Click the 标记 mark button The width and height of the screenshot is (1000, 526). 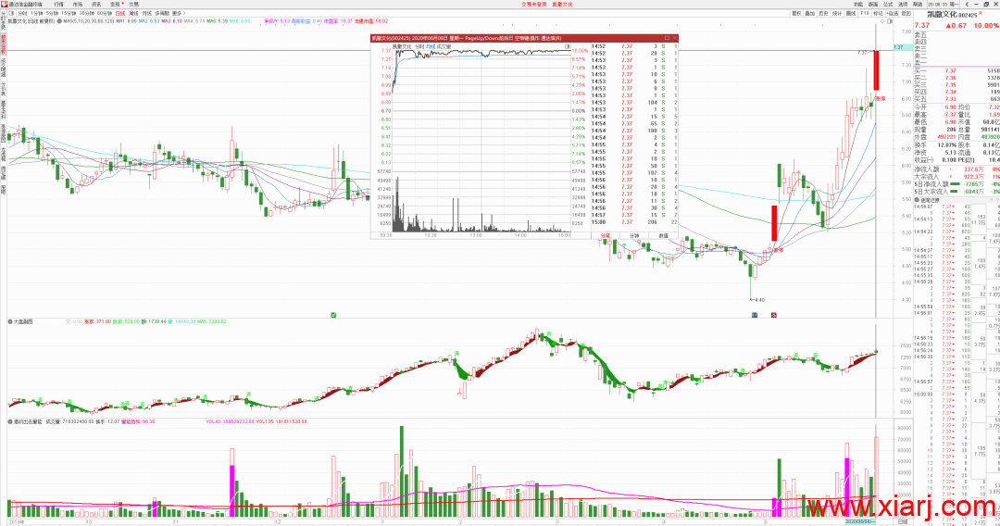(x=878, y=13)
